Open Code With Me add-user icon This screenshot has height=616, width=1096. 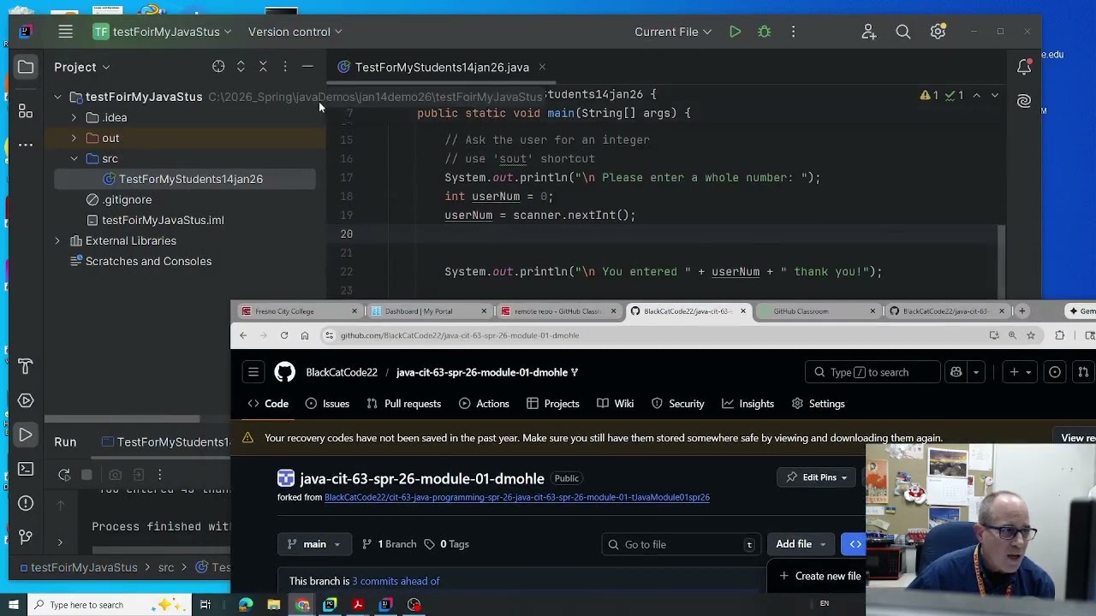click(x=868, y=32)
